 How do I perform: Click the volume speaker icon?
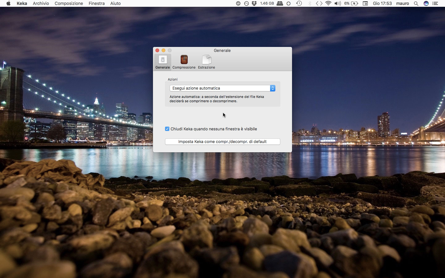[337, 3]
